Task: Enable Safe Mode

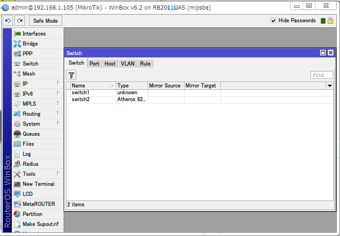Action: [x=45, y=21]
